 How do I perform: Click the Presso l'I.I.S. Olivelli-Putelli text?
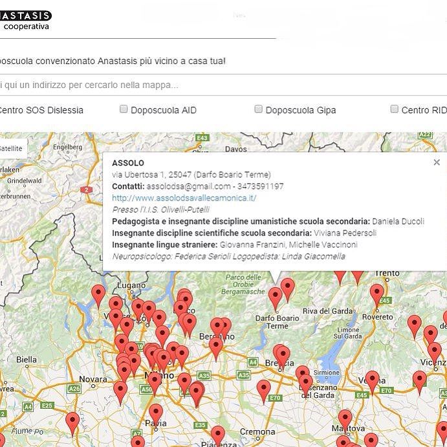click(161, 210)
